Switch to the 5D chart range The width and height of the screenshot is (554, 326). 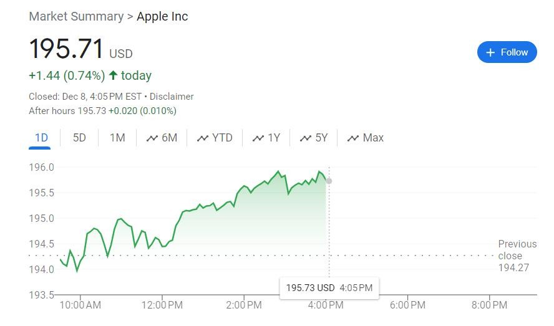pos(79,138)
